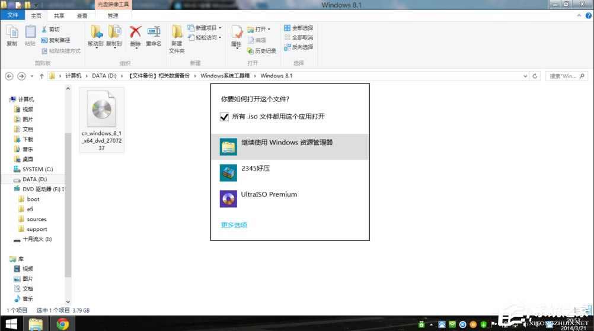
Task: Click the Disc Image Tools (光盘映像工具) tab header
Action: (113, 4)
